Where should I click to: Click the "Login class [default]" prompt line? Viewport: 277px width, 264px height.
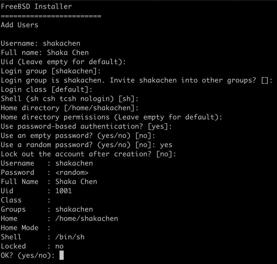tap(47, 89)
